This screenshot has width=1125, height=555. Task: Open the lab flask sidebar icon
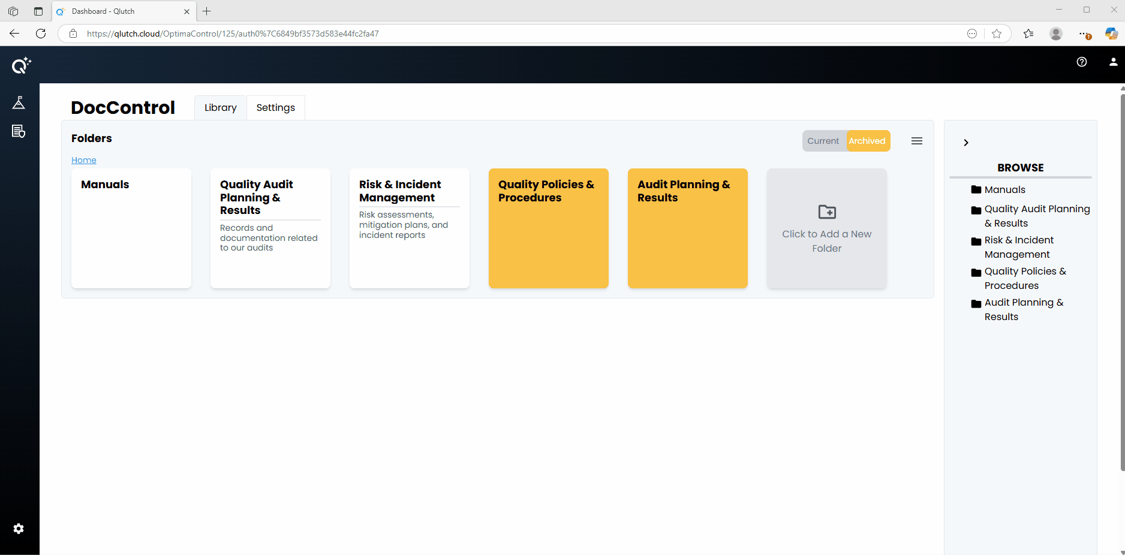coord(19,103)
